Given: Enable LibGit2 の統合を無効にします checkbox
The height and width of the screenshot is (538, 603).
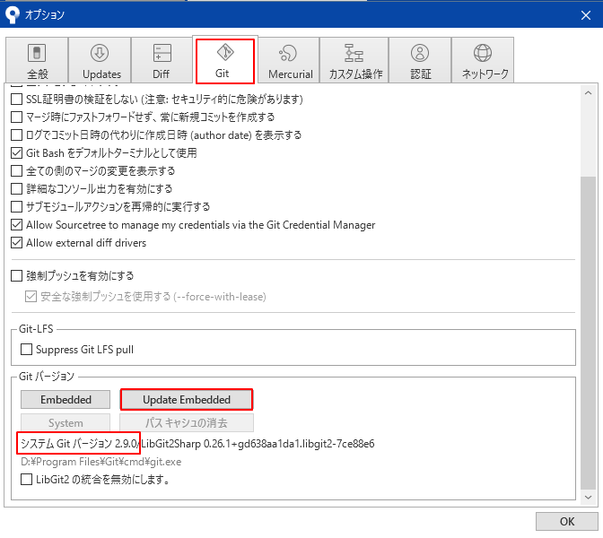Looking at the screenshot, I should pyautogui.click(x=26, y=479).
